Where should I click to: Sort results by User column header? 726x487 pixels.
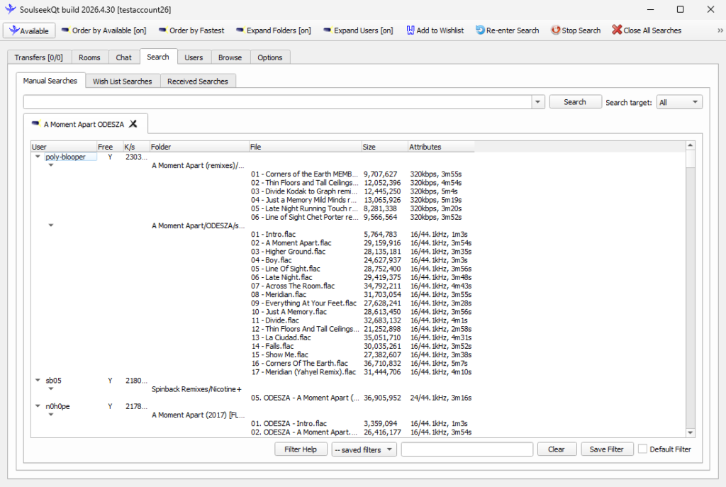tap(63, 147)
